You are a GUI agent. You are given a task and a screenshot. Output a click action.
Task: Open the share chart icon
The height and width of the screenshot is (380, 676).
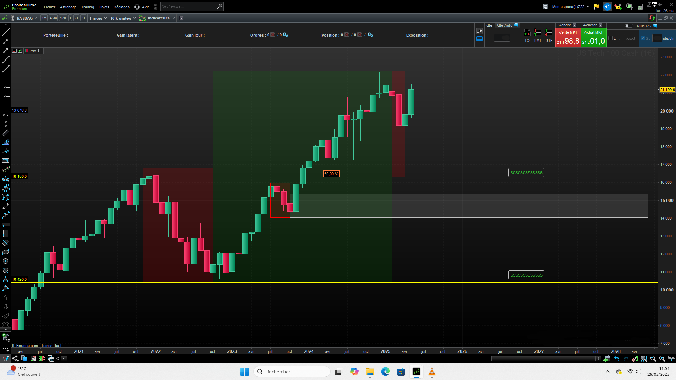click(15, 359)
